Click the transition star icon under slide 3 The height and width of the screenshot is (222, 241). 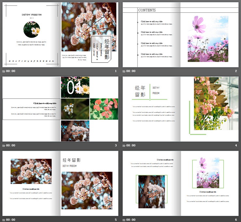point(4,146)
